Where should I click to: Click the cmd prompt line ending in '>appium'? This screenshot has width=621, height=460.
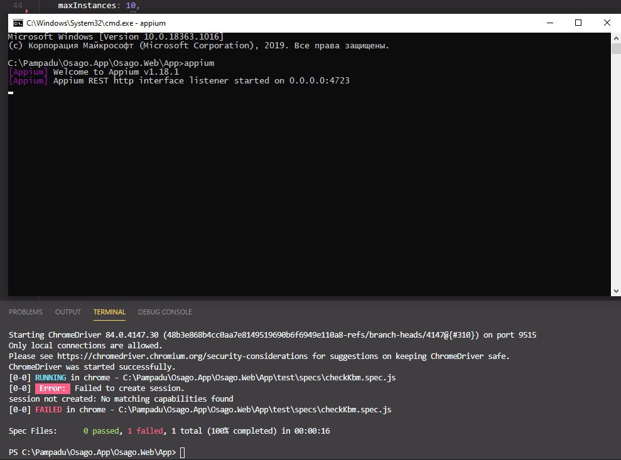111,63
